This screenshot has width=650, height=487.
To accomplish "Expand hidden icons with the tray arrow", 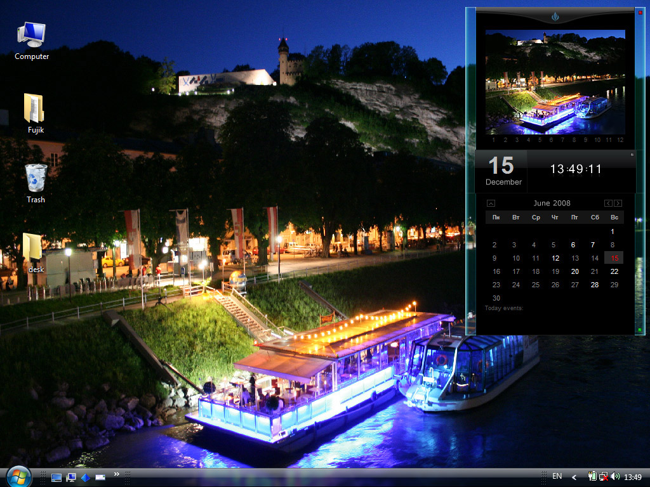I will point(574,477).
